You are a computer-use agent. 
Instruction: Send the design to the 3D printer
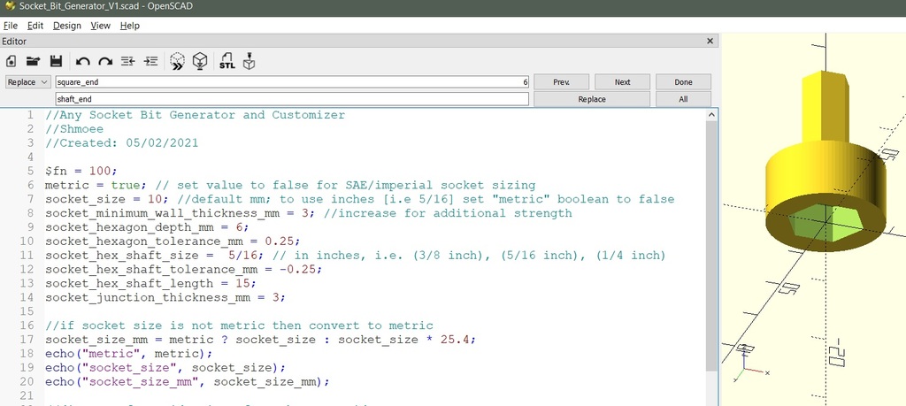point(250,61)
